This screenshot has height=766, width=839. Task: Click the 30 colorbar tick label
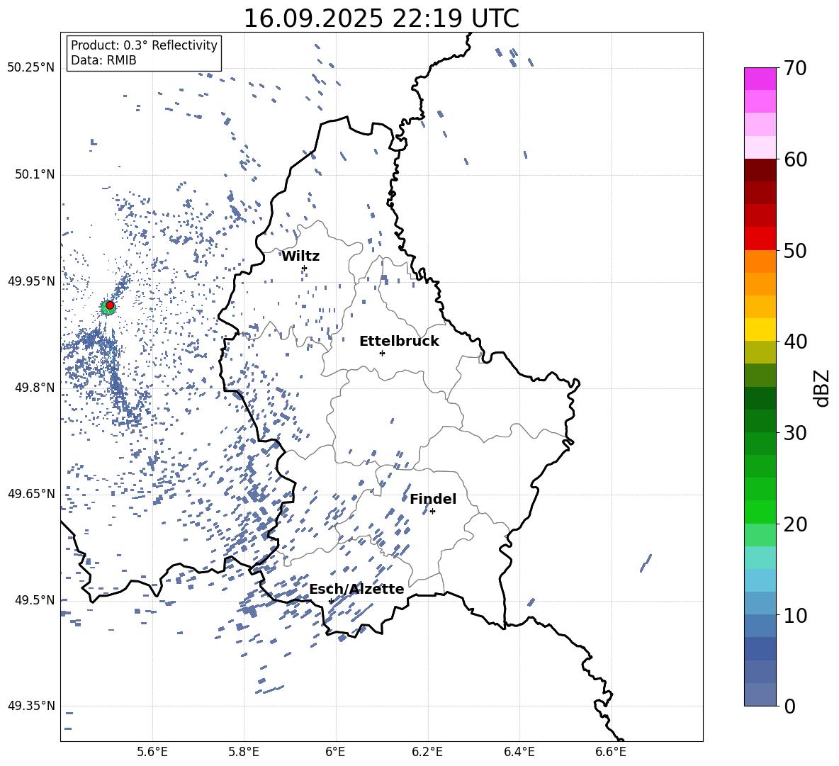coord(796,433)
